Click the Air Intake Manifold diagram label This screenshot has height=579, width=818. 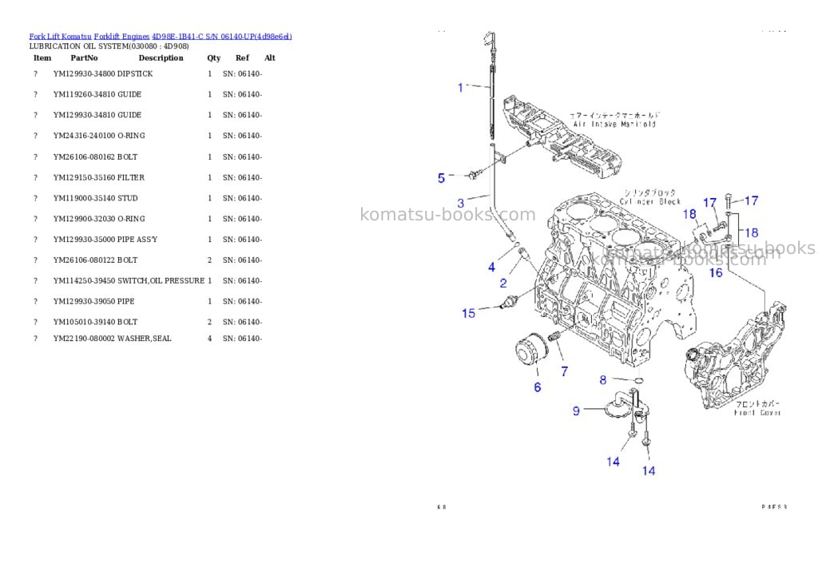point(614,120)
